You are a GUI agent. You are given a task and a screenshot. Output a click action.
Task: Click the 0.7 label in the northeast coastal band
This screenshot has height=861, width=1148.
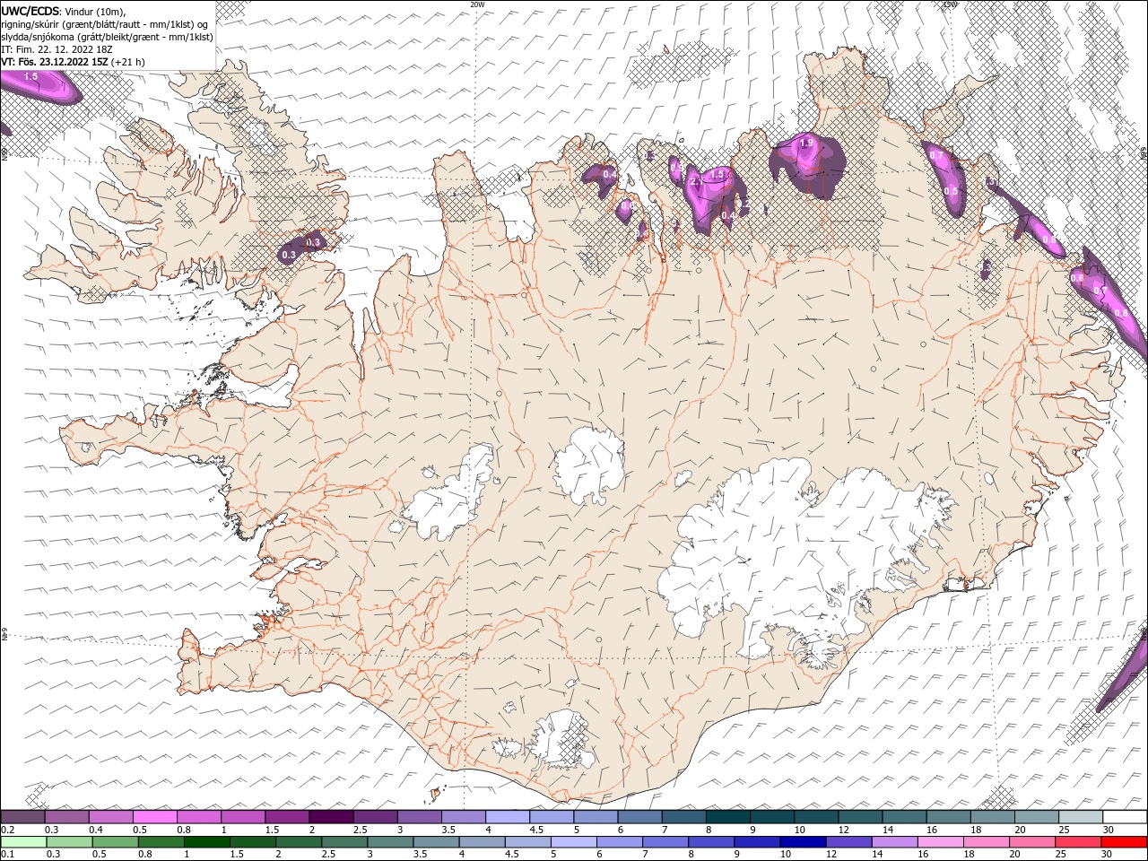coord(936,155)
